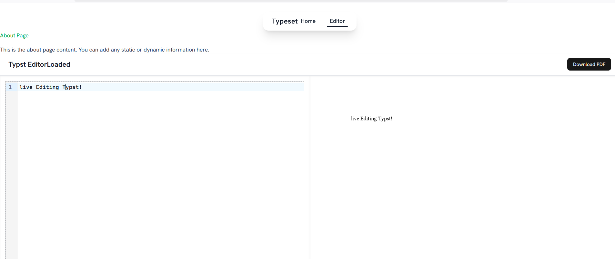Image resolution: width=615 pixels, height=259 pixels.
Task: Click the "Typst Editor" heading
Action: (x=28, y=64)
